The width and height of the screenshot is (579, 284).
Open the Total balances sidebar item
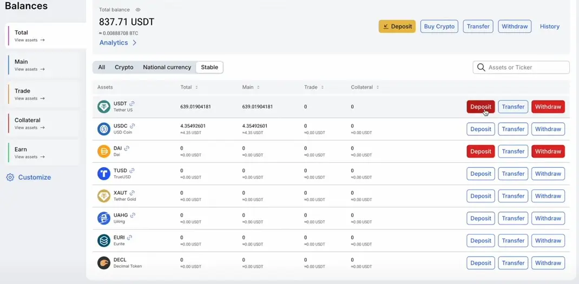45,36
